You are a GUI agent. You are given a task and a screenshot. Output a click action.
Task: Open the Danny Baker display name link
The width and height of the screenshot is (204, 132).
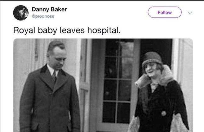[49, 9]
